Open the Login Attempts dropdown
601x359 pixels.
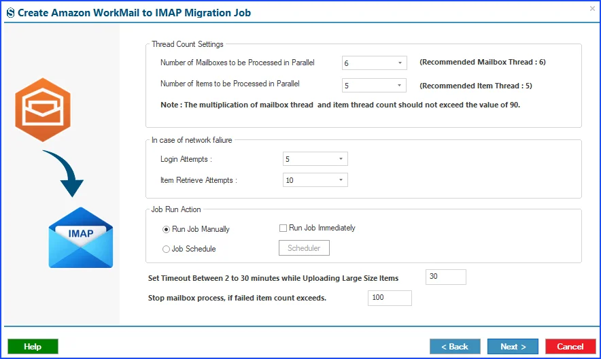point(315,159)
